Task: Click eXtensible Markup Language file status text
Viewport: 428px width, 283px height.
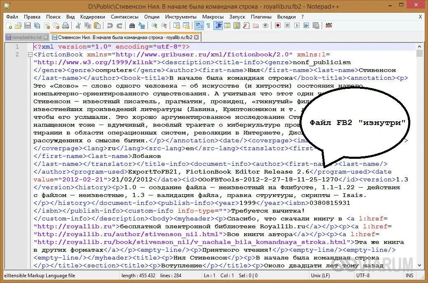Action: click(x=40, y=276)
